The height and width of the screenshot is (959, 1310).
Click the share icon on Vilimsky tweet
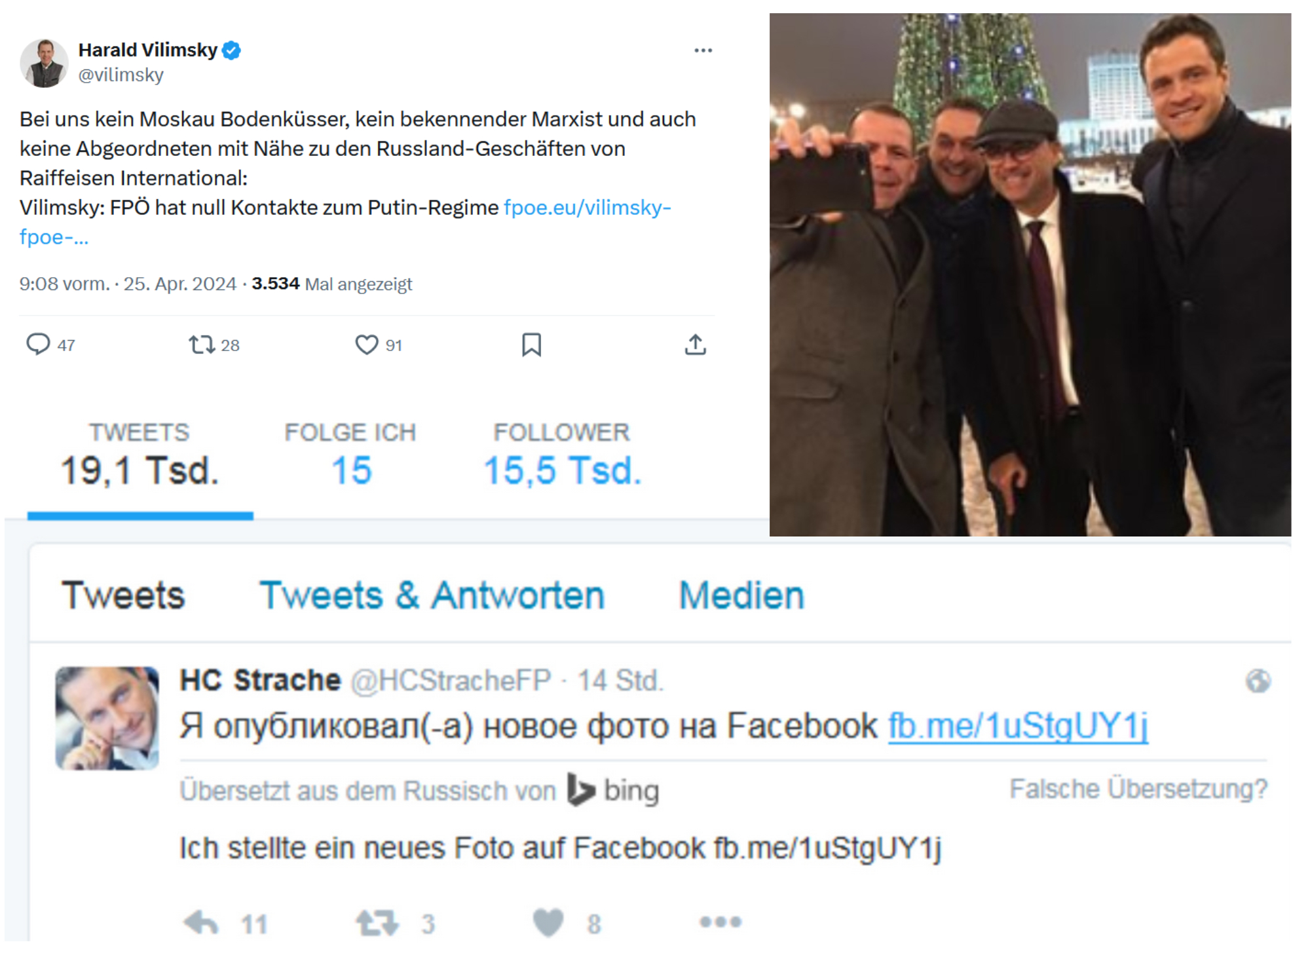695,345
